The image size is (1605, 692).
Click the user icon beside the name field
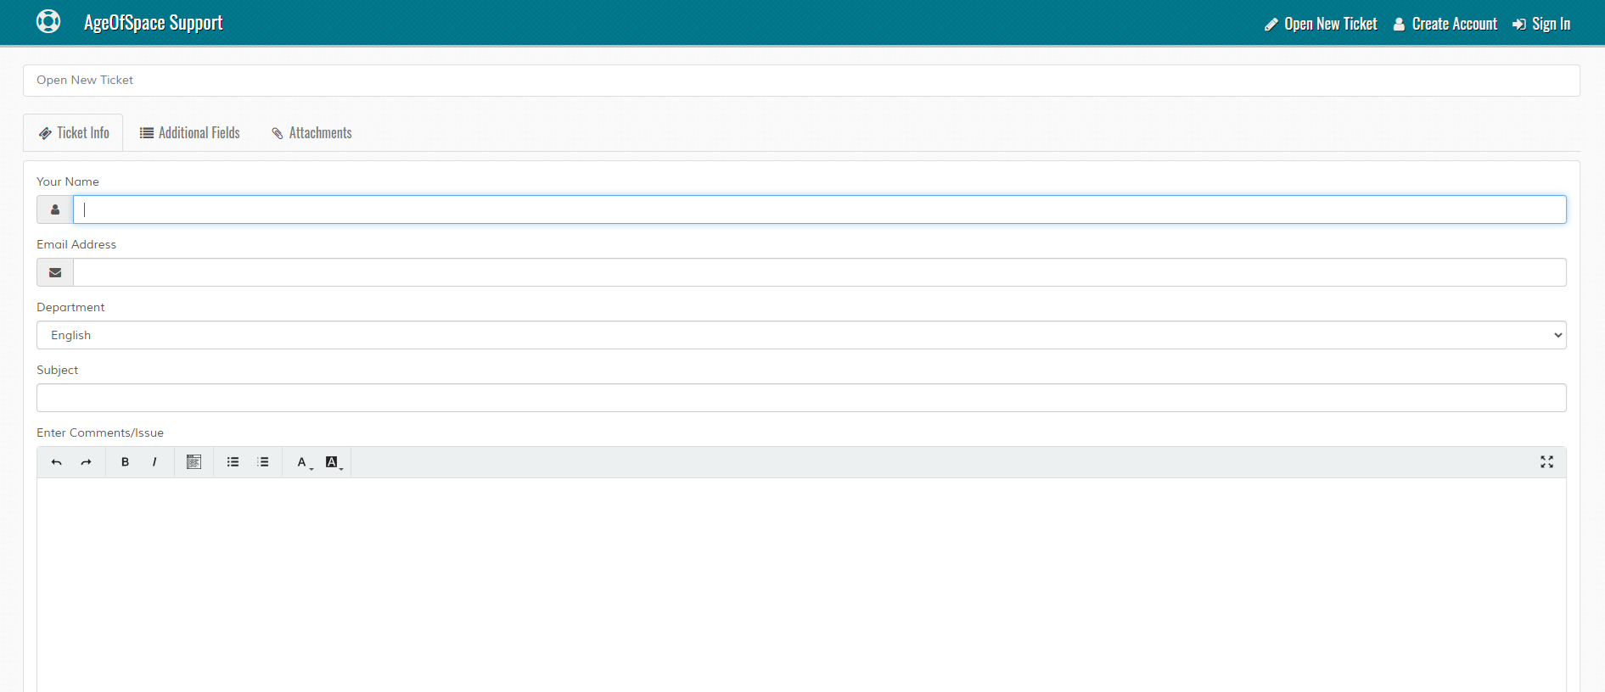55,209
